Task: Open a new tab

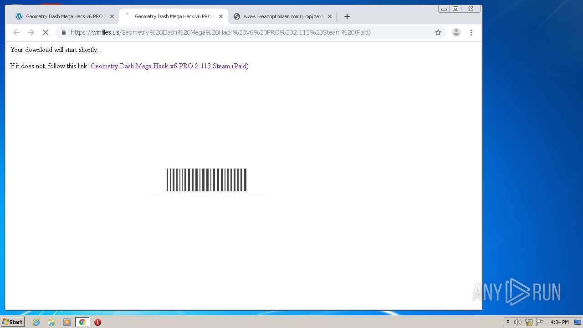Action: tap(347, 16)
